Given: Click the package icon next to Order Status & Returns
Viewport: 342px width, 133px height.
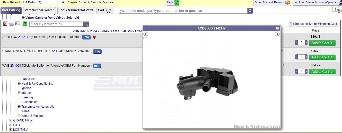Looking at the screenshot, I should pyautogui.click(x=288, y=3).
